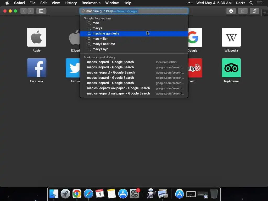Open the Bookmarks menu

click(91, 3)
